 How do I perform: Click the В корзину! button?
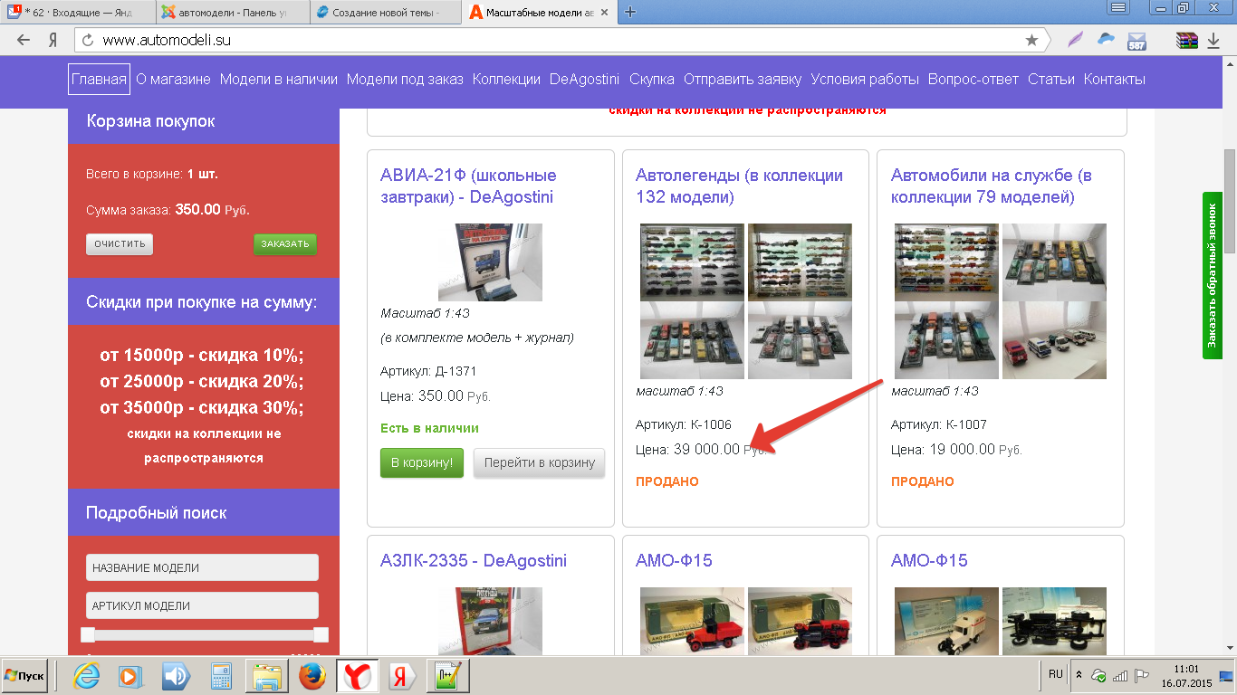point(422,462)
